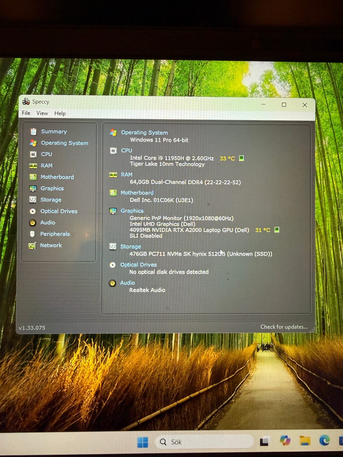Click the taskbar Sök search box
This screenshot has height=457, width=343.
204,442
